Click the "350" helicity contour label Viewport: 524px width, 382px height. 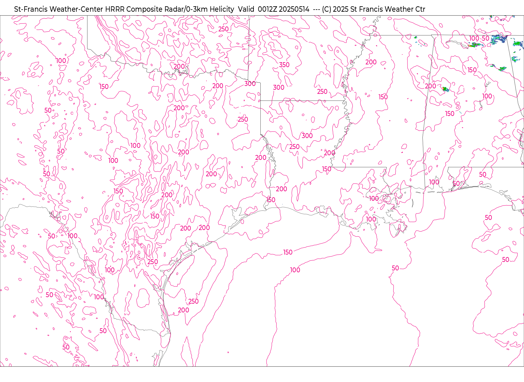(x=284, y=65)
